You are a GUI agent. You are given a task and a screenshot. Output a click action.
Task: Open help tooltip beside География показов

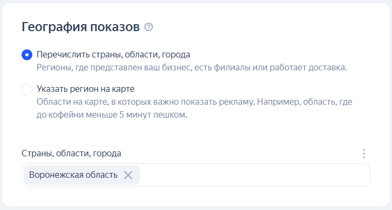[149, 27]
